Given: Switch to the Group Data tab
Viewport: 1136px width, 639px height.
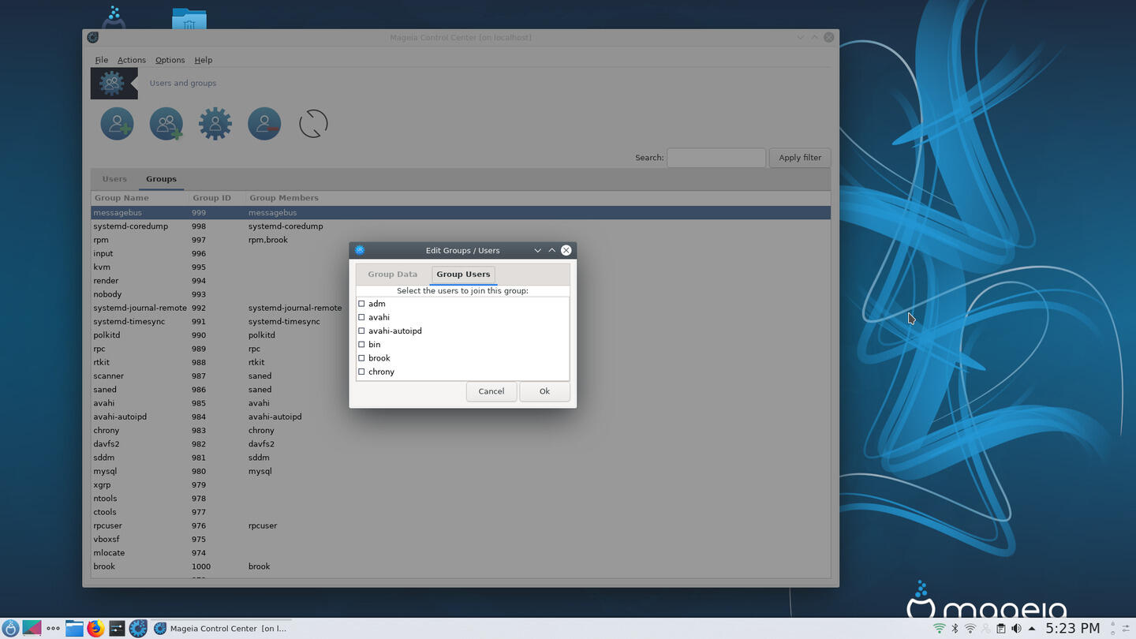Looking at the screenshot, I should pyautogui.click(x=392, y=275).
